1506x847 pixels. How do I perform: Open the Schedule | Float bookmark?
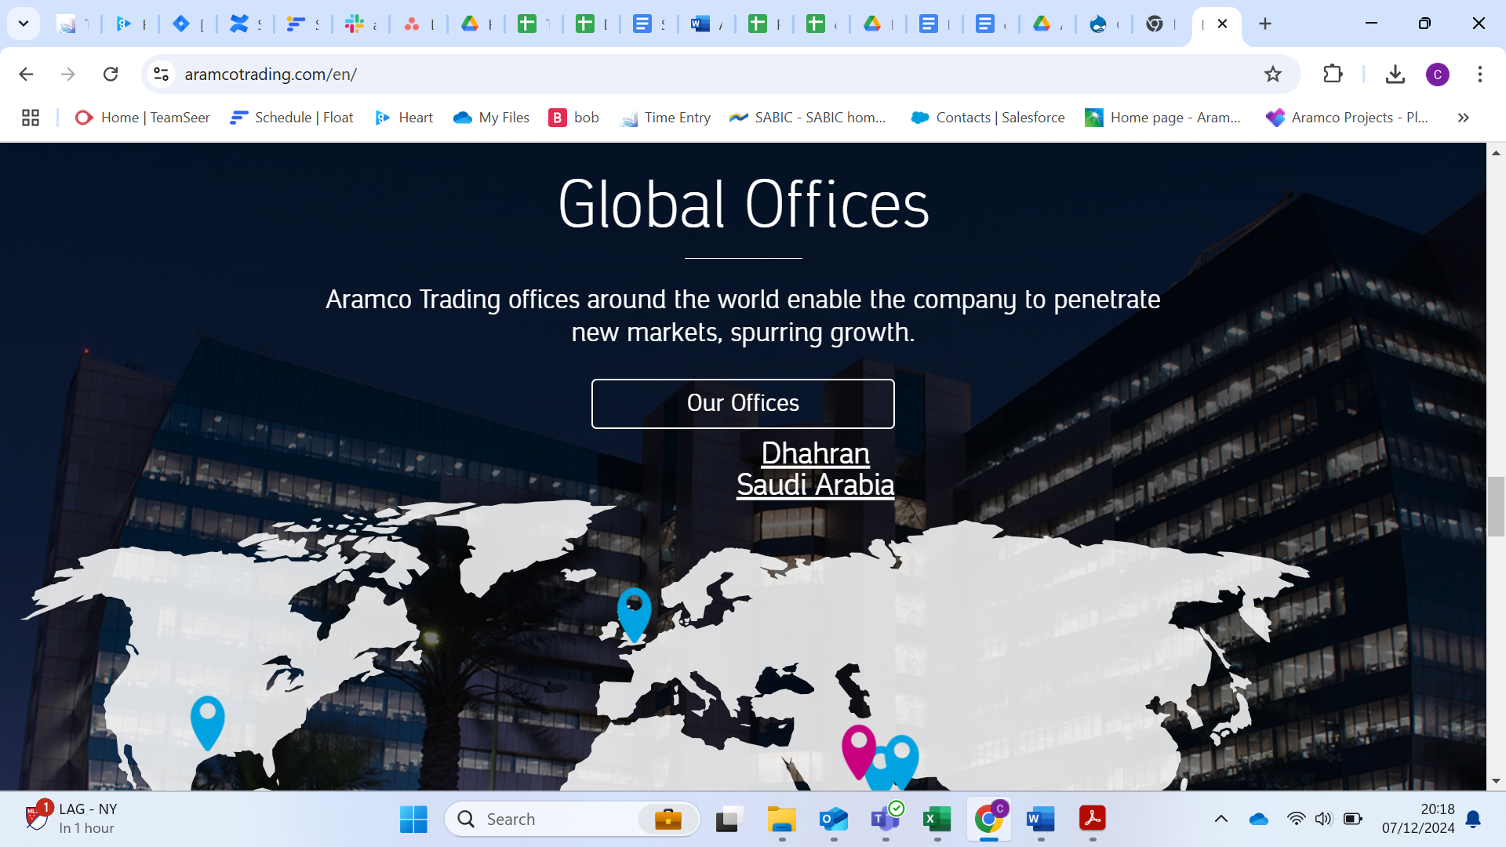pyautogui.click(x=292, y=118)
